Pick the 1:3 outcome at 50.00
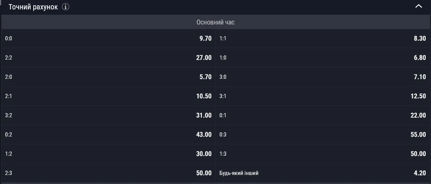The image size is (431, 184). point(323,154)
